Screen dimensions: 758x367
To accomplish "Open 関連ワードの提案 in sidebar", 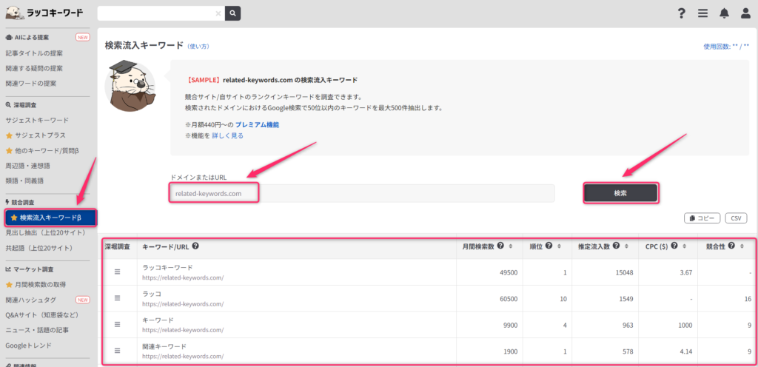I will click(31, 83).
